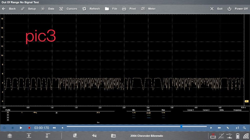
Task: Click the Cursors toolbar icon
Action: [61, 9]
